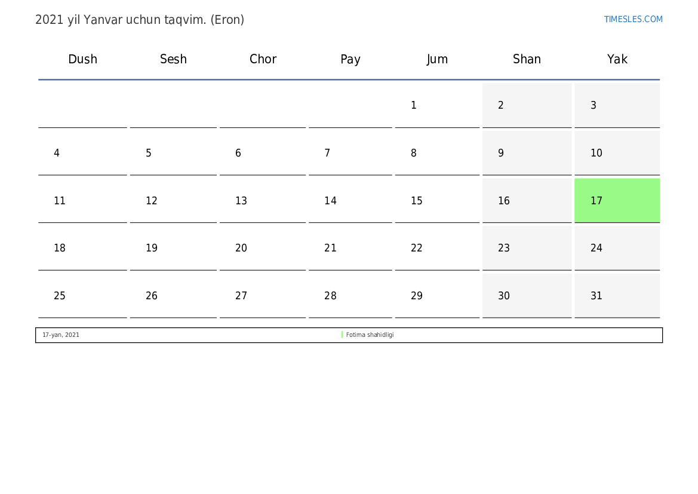Open the TIMESLES.COM link
Viewport: 698px width, 494px height.
pos(633,19)
